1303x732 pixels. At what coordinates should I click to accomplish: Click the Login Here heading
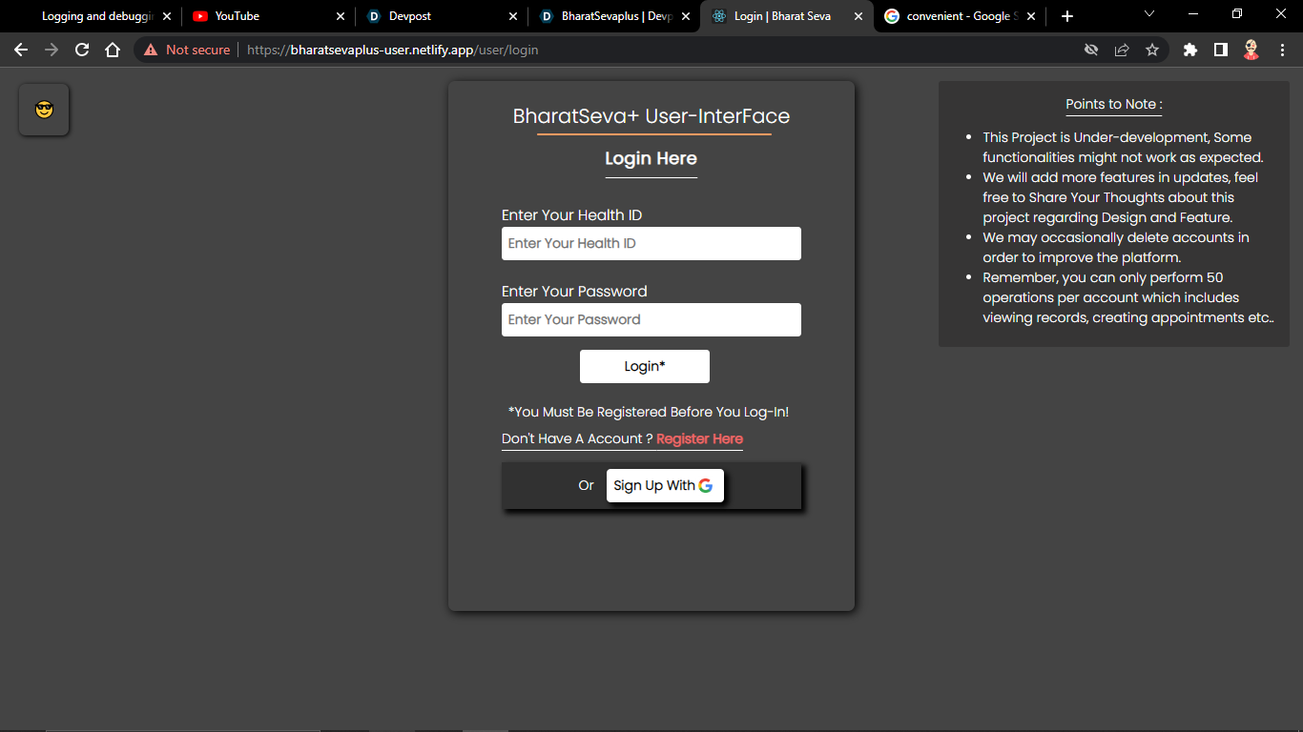[651, 158]
